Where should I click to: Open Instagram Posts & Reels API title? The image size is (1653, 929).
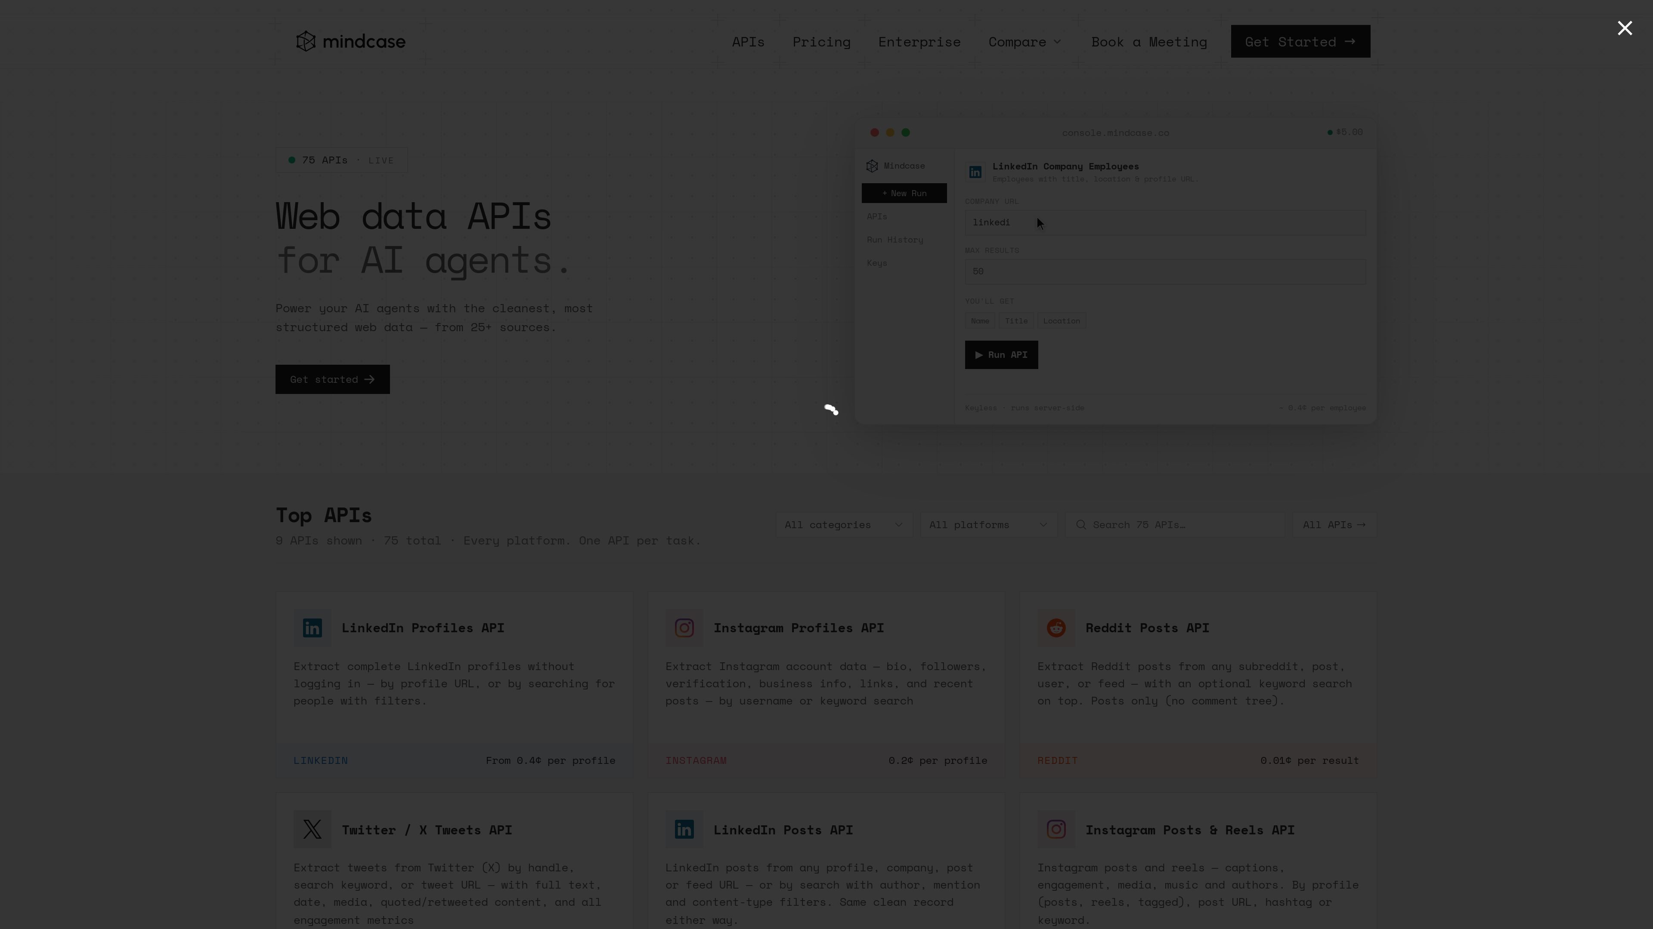pos(1190,830)
